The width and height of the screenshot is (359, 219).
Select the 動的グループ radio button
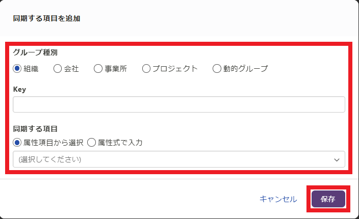(x=217, y=68)
